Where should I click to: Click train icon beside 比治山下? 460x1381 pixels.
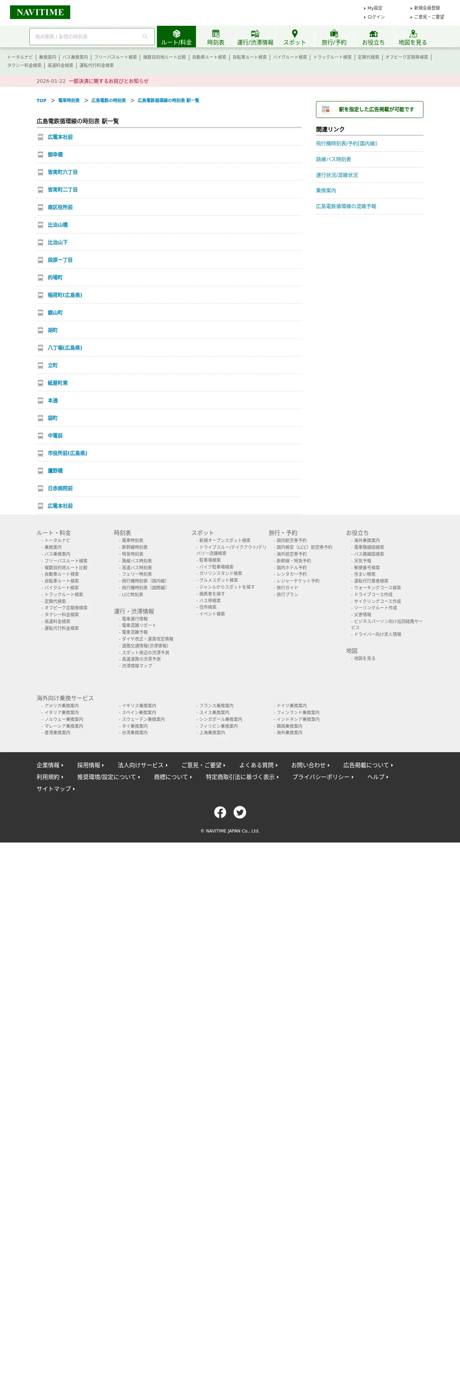tap(40, 243)
